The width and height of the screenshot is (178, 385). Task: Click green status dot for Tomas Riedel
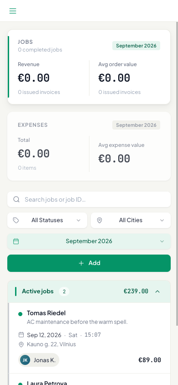(21, 314)
